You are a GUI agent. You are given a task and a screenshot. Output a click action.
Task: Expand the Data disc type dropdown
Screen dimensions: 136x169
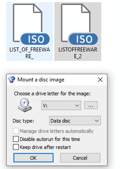[x=75, y=121]
